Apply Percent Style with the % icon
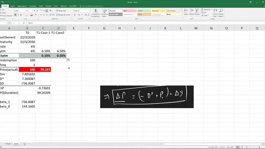This screenshot has height=149, width=265. tap(79, 15)
